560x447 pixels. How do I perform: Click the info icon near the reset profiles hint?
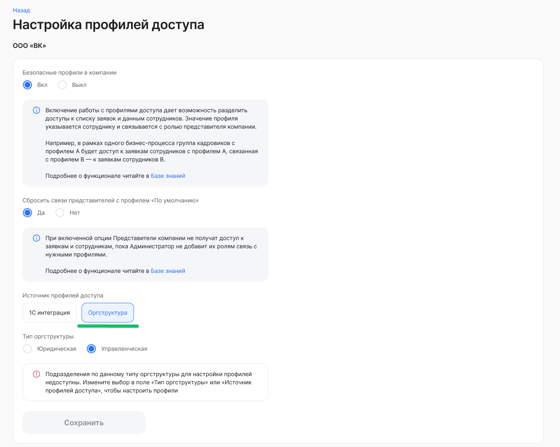click(36, 238)
